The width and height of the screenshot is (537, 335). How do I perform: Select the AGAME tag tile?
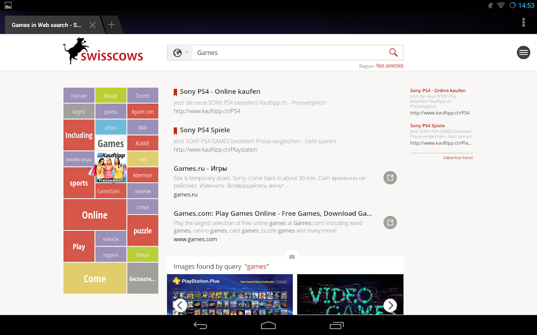point(143,143)
